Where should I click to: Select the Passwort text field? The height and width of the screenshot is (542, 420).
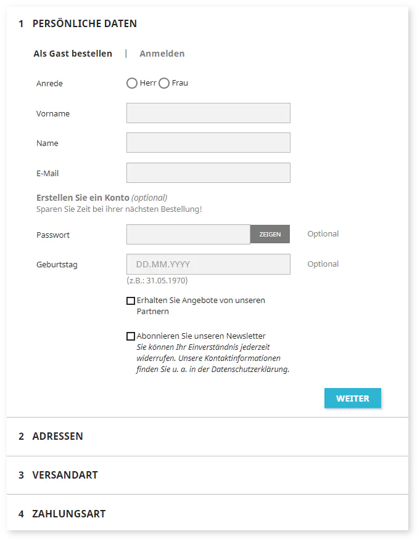pyautogui.click(x=188, y=235)
